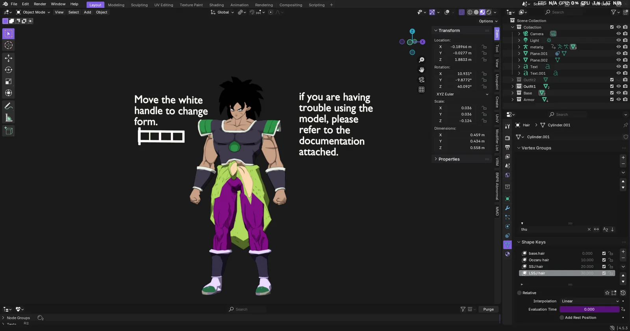The width and height of the screenshot is (630, 331).
Task: Pin the properties editor context
Action: point(625,125)
